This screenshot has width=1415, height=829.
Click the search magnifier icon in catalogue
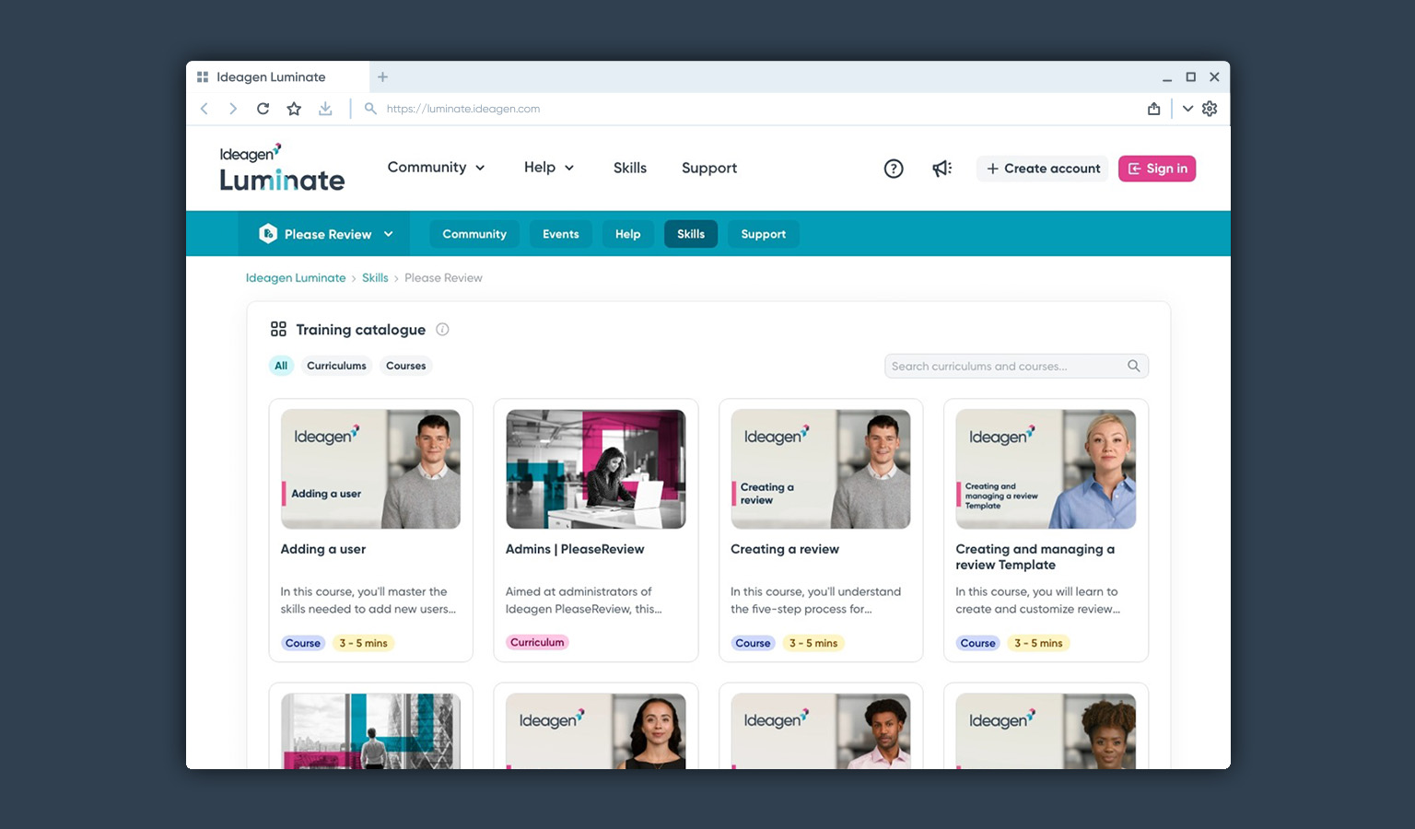coord(1133,366)
